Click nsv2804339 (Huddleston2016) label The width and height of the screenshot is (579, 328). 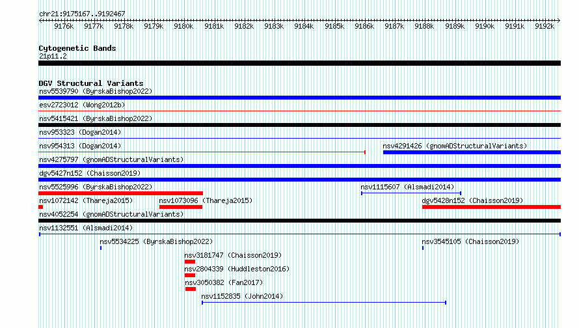237,269
